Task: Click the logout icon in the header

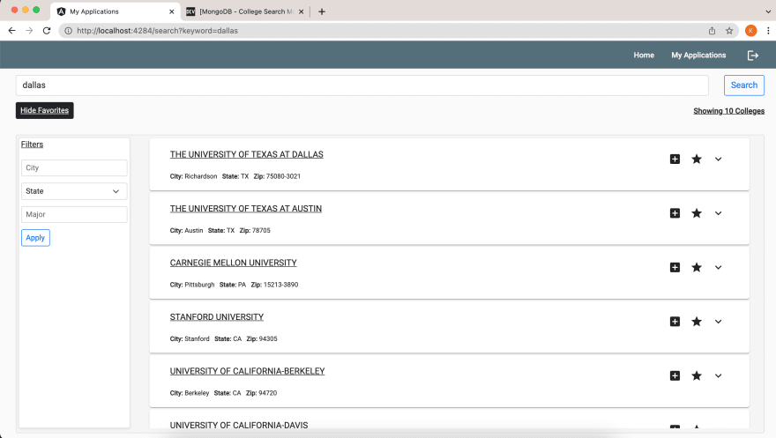Action: (x=753, y=56)
